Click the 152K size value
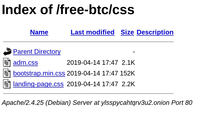Viewport: 199px width, 113px height. [x=127, y=73]
